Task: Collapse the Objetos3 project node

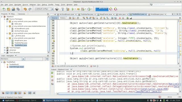Action: (2, 17)
